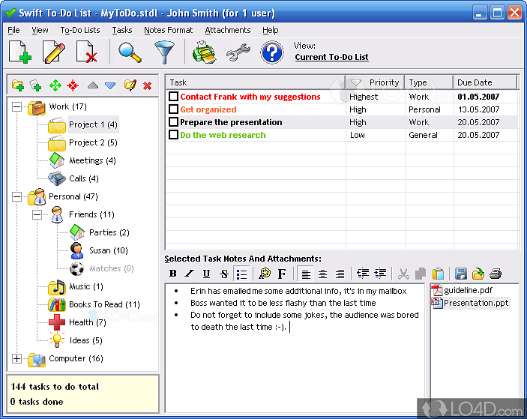Click the funnel filter icon

click(163, 52)
